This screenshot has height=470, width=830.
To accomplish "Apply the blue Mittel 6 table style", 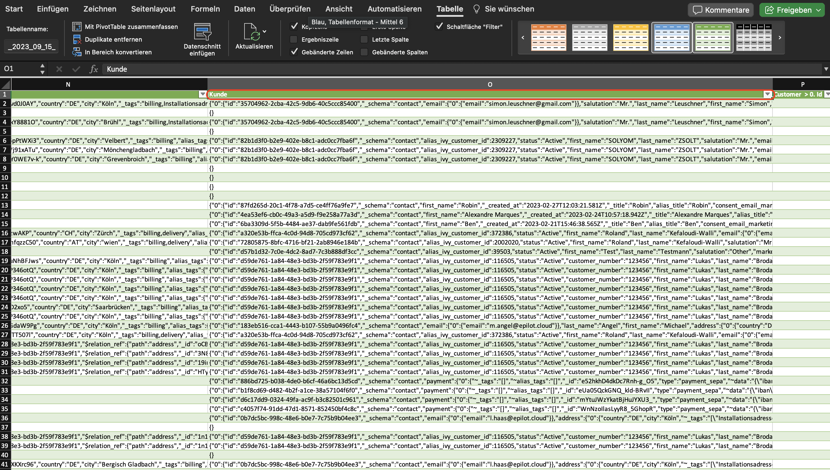I will point(672,38).
